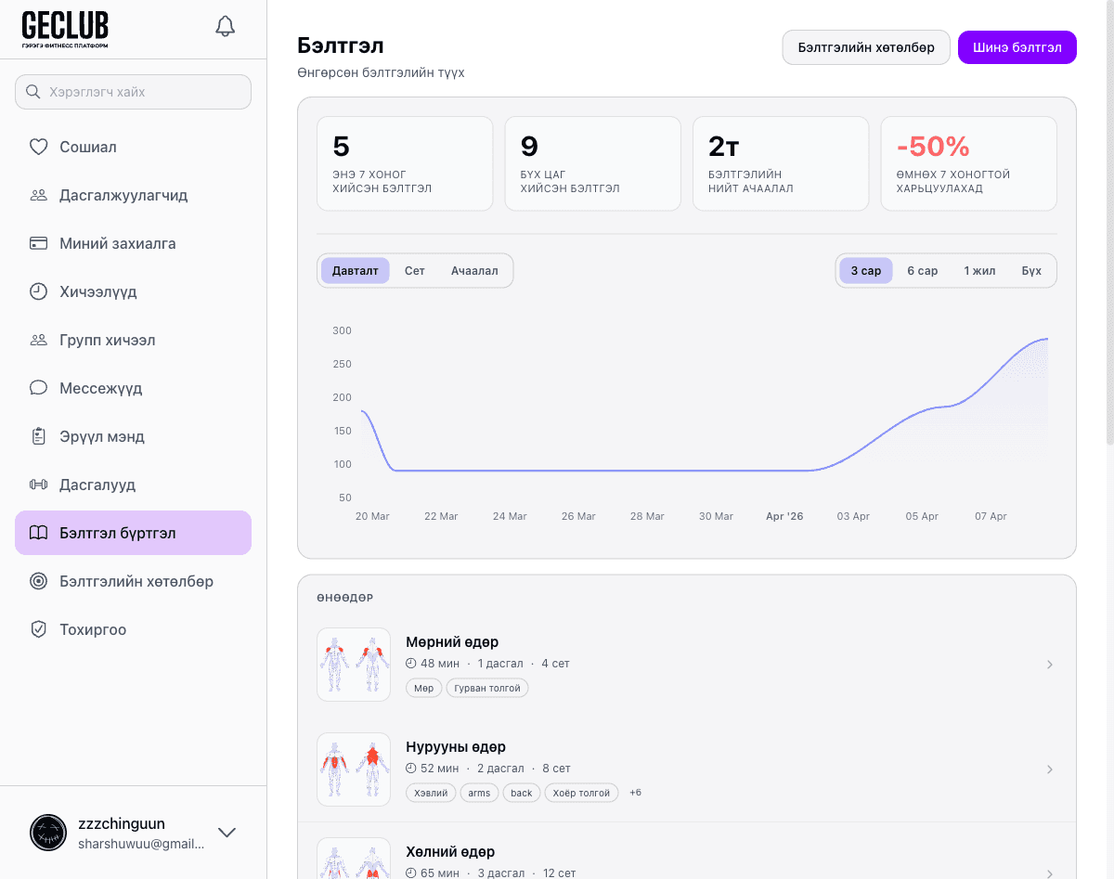Click the shield icon beside Тохиргоо
Viewport: 1114px width, 879px height.
point(38,629)
